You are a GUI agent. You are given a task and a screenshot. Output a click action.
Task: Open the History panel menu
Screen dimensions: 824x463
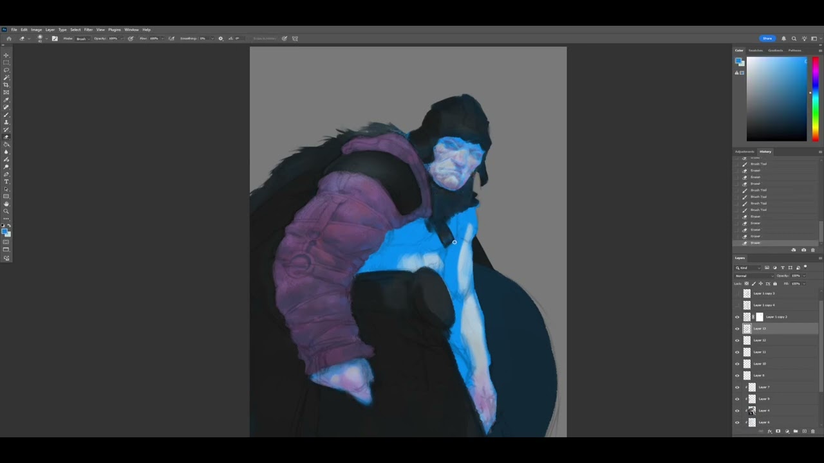(820, 152)
